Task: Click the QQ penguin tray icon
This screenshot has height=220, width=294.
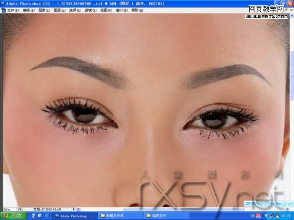Action: [277, 216]
